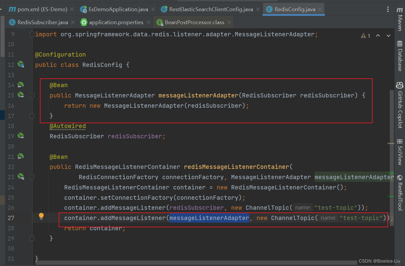Open the EsDemoApplication.java tab
Image resolution: width=405 pixels, height=266 pixels.
coord(118,9)
